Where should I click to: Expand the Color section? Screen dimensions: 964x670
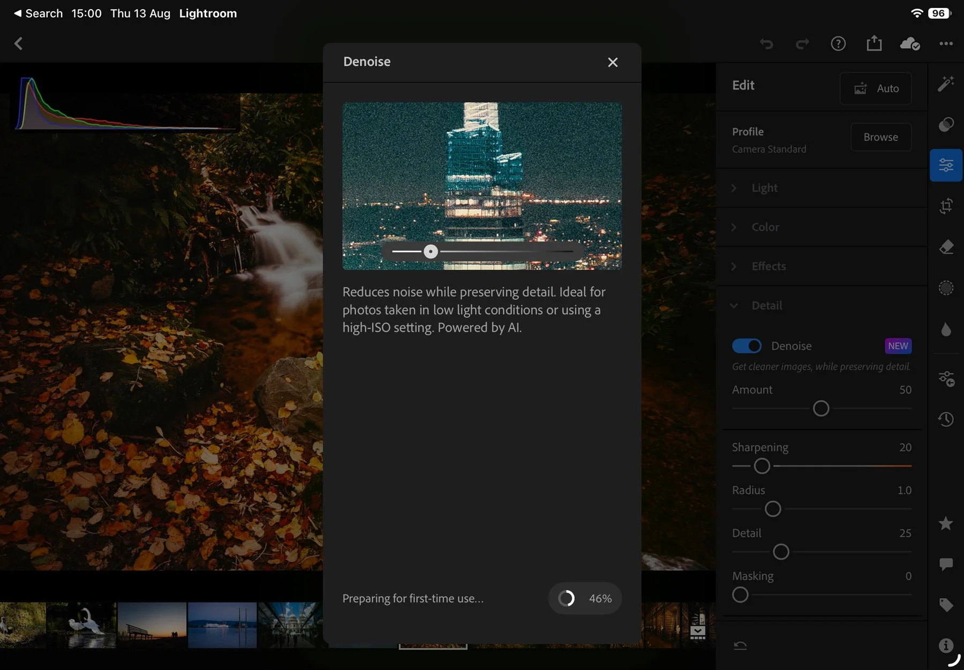(822, 227)
